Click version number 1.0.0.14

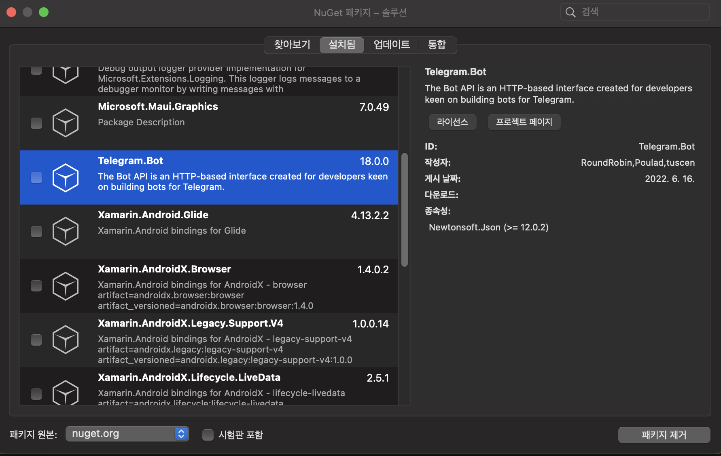point(371,324)
